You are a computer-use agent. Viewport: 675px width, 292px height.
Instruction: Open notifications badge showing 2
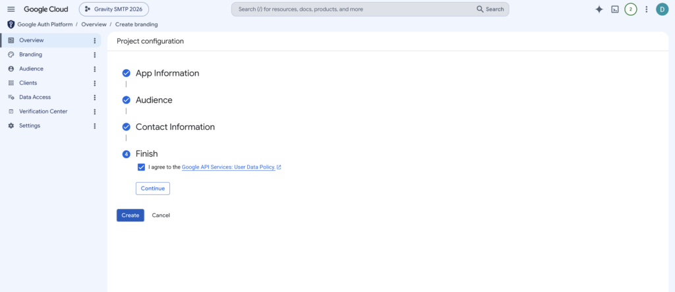coord(631,9)
